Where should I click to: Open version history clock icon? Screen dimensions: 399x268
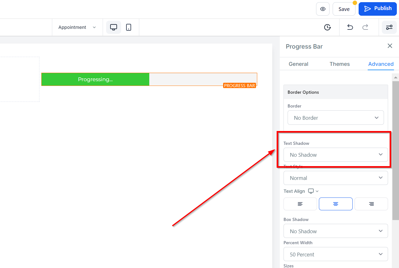coord(327,27)
